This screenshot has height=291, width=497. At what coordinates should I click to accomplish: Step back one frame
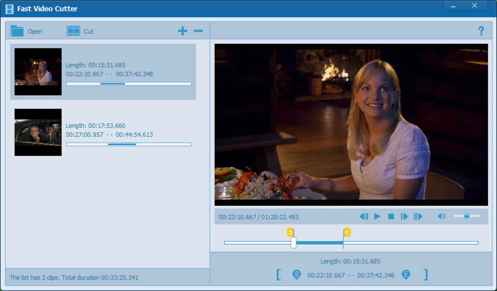point(364,216)
